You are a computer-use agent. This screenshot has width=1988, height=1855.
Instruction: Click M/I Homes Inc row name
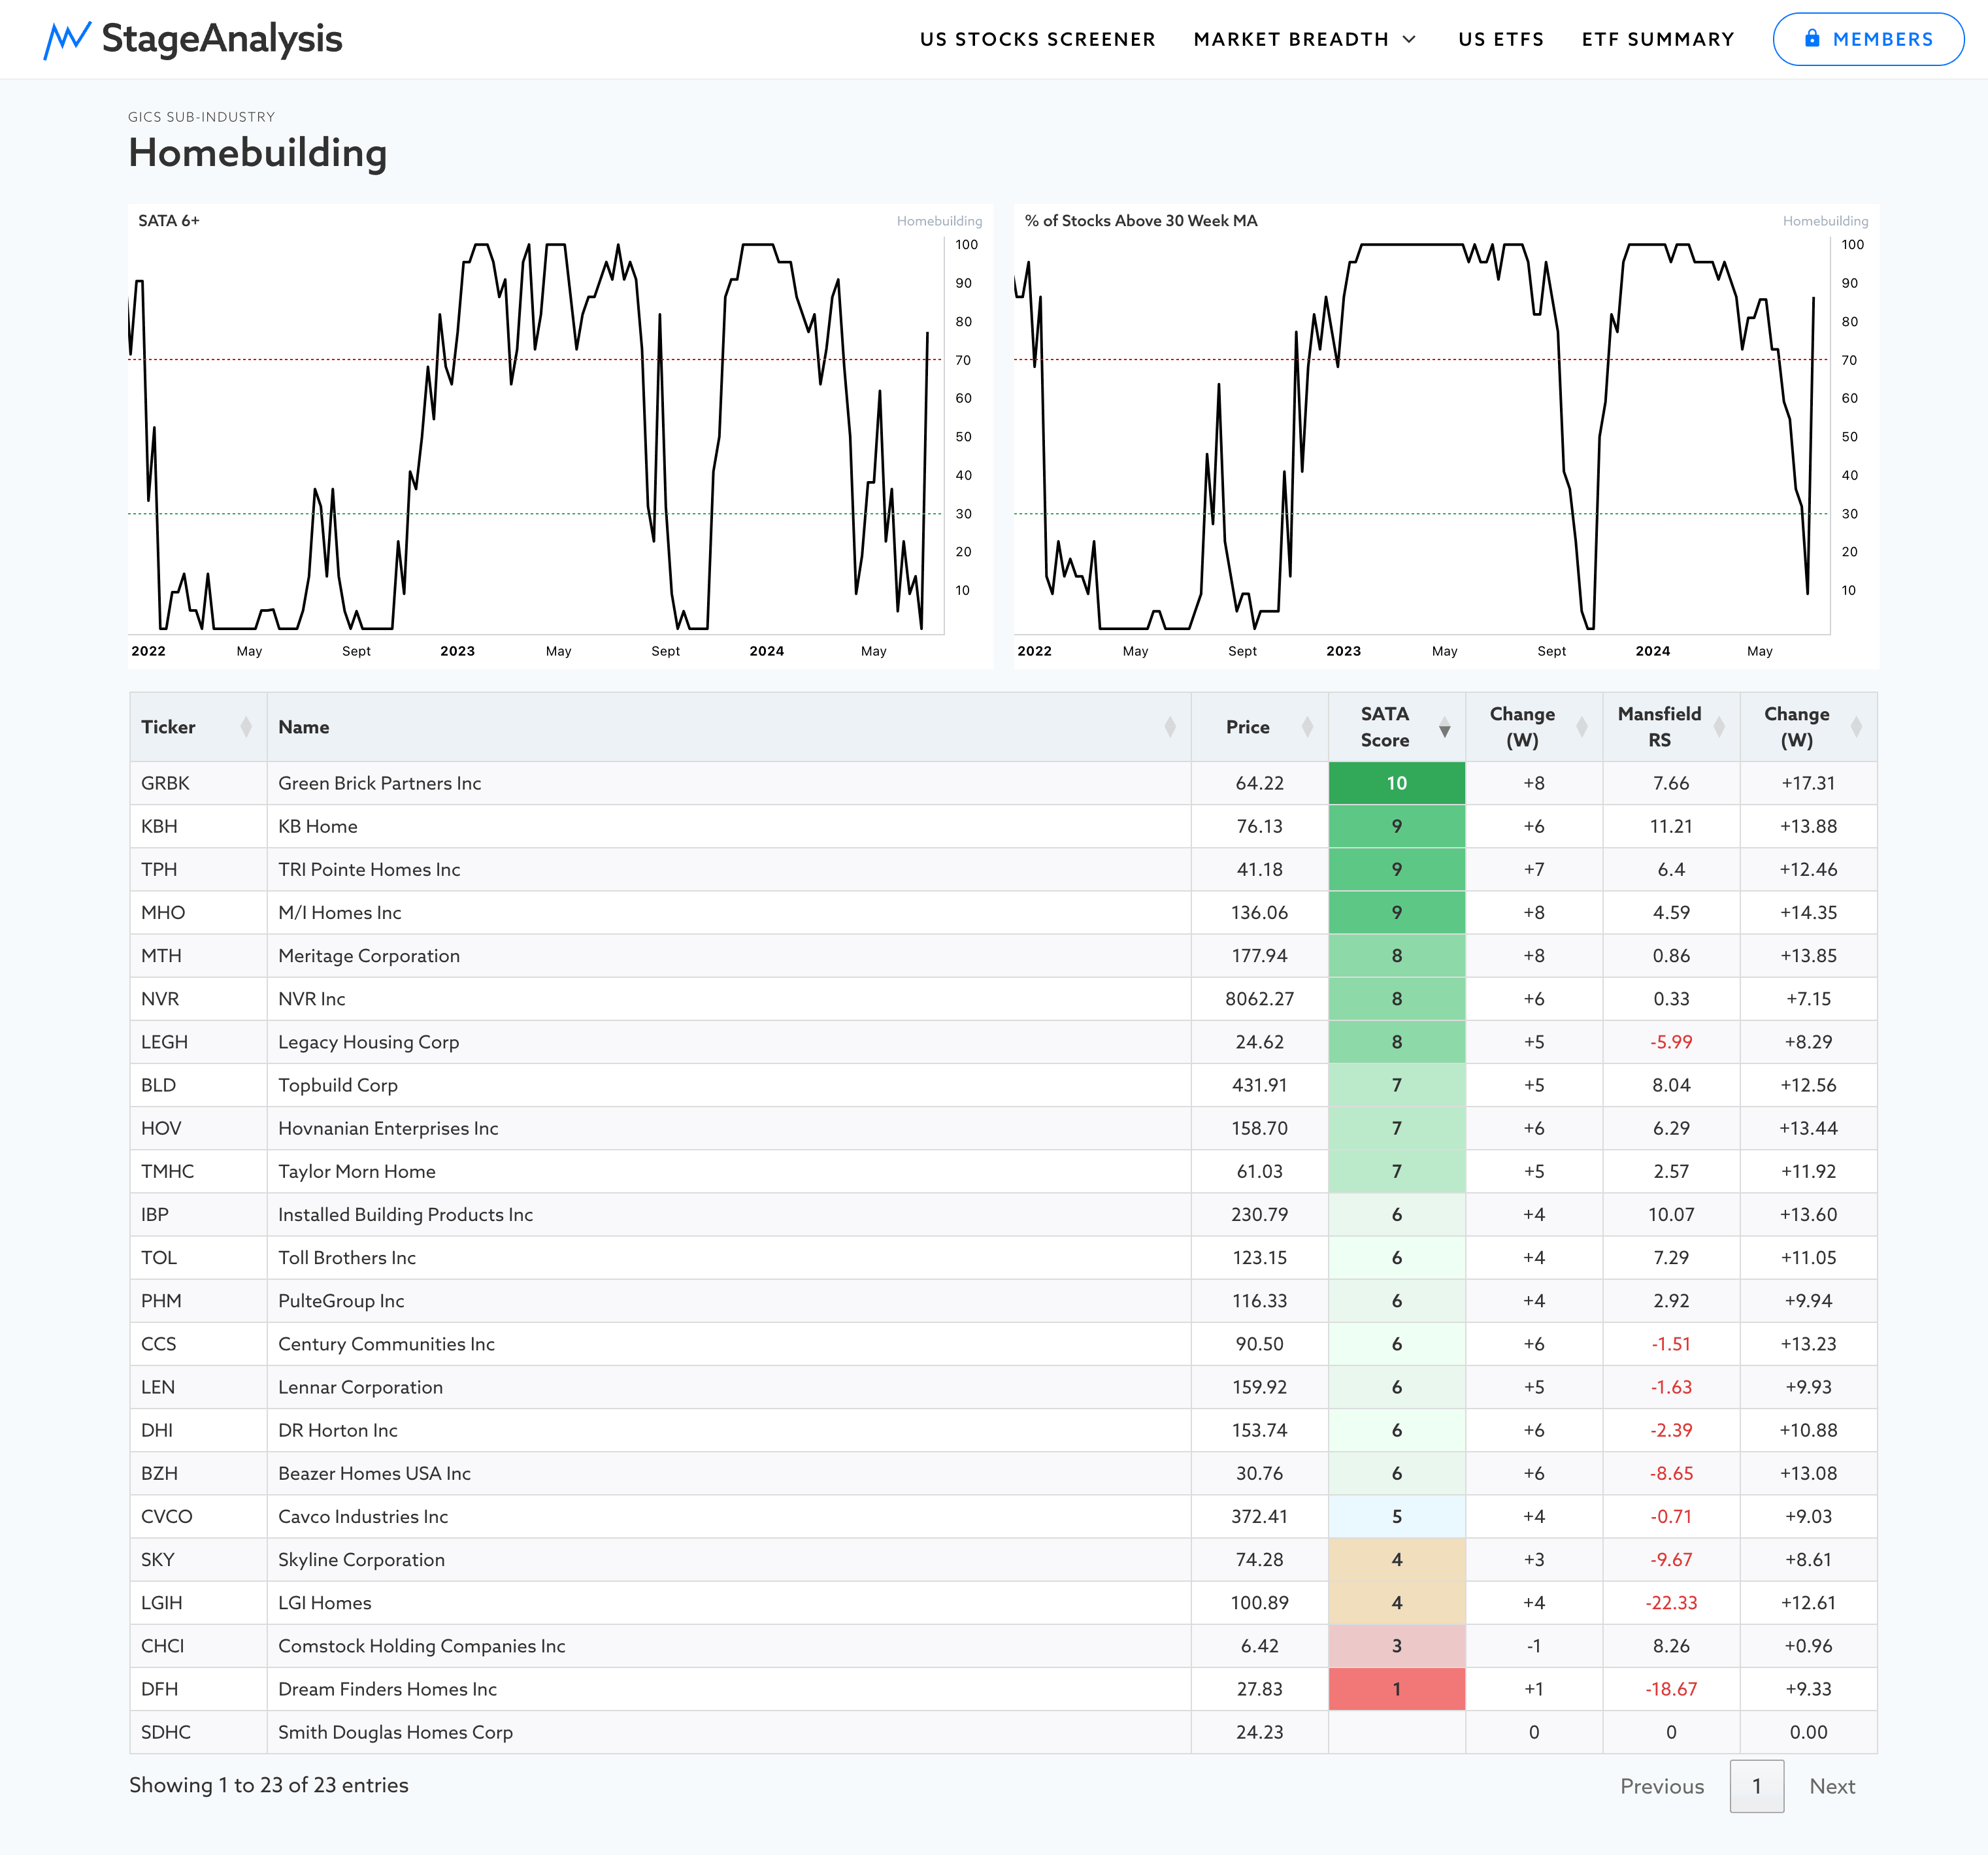click(339, 912)
